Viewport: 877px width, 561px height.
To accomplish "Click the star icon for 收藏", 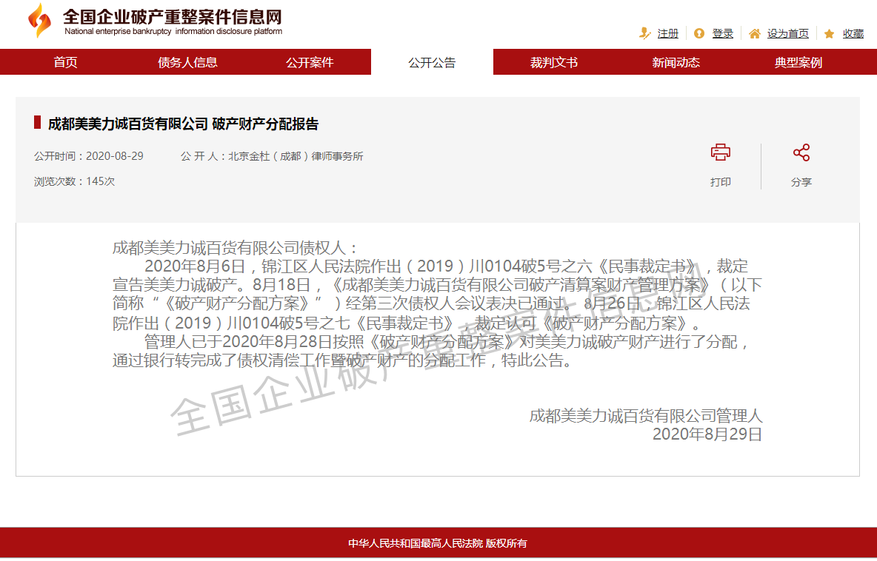I will [829, 33].
